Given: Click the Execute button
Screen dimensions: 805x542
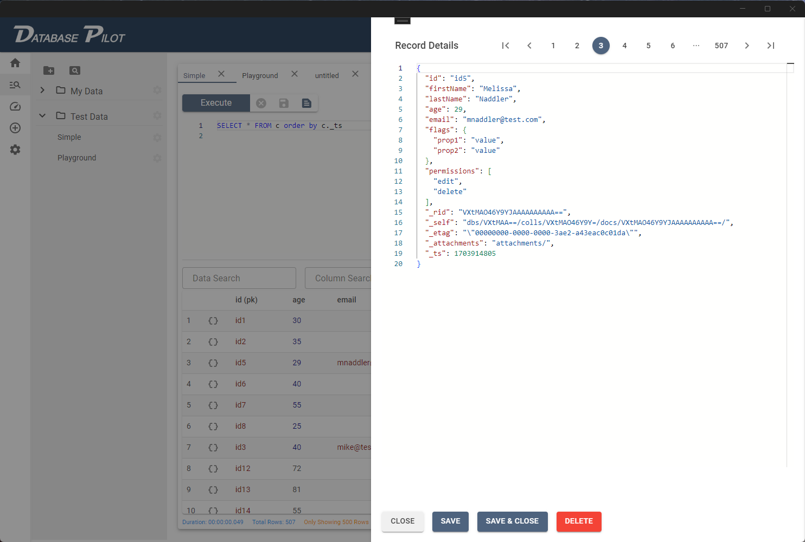Looking at the screenshot, I should (216, 103).
